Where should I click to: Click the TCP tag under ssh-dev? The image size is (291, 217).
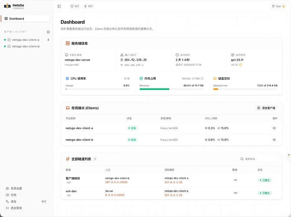[69, 195]
